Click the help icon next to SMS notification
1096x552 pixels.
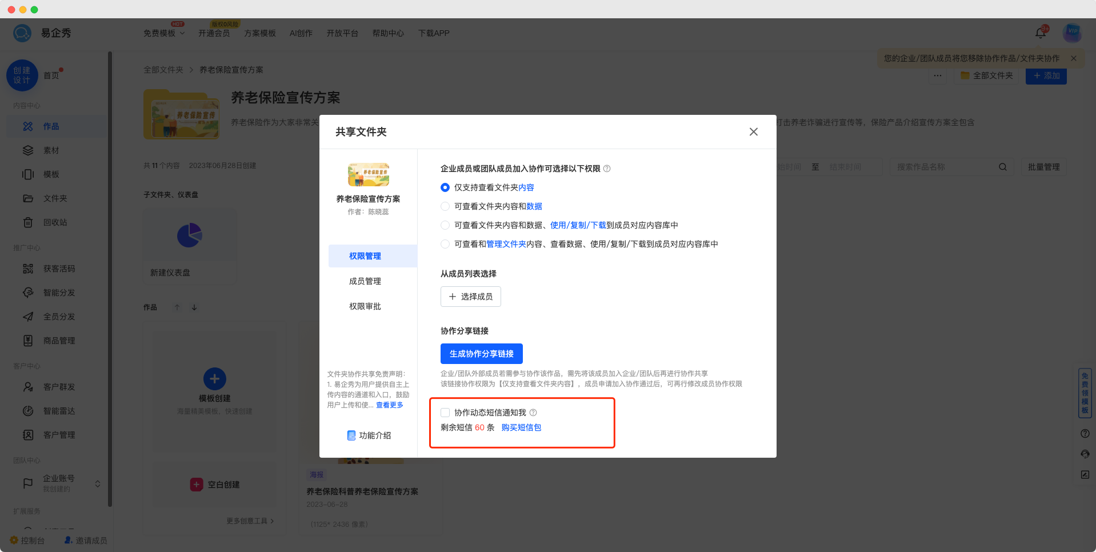tap(533, 413)
